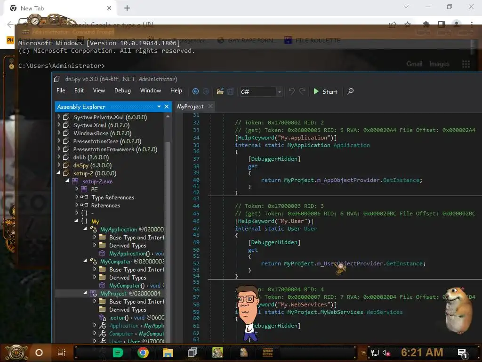This screenshot has width=482, height=362.
Task: Open Chrome from the taskbar
Action: 143,353
